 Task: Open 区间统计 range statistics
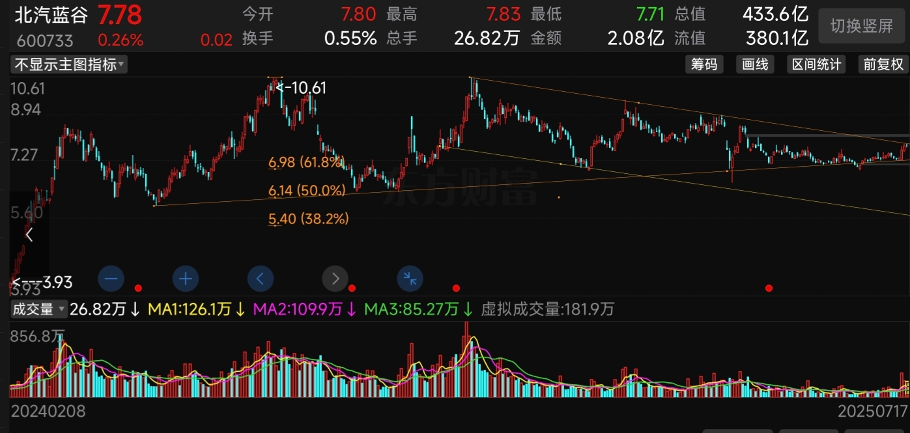point(816,64)
